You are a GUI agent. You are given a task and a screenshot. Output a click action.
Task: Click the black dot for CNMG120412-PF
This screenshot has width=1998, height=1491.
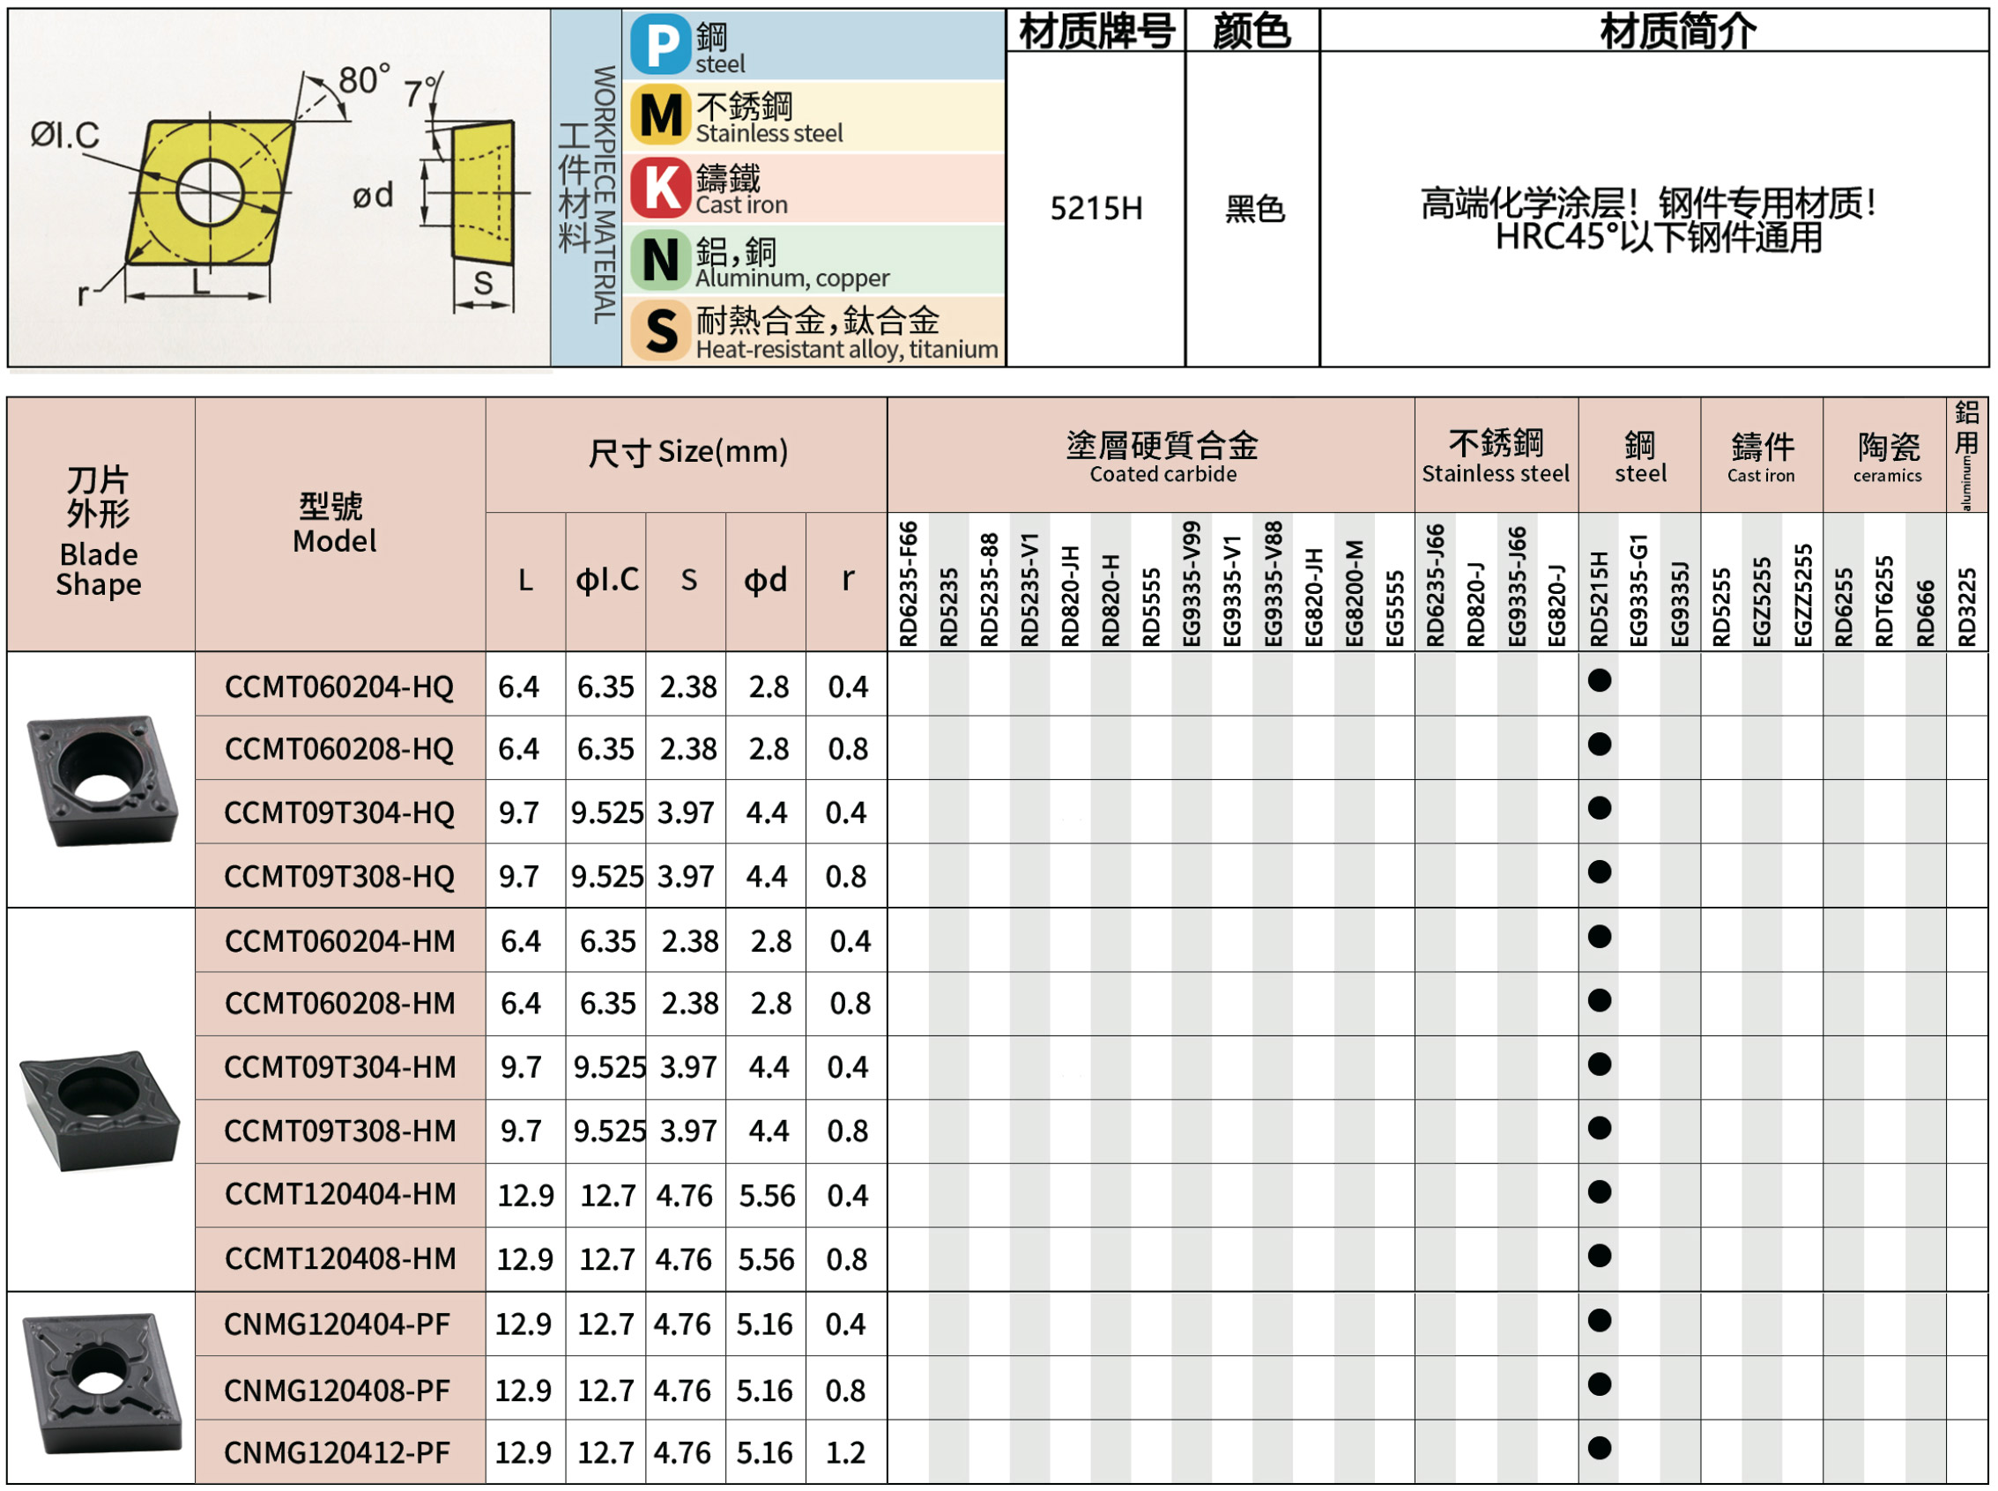pos(1599,1450)
